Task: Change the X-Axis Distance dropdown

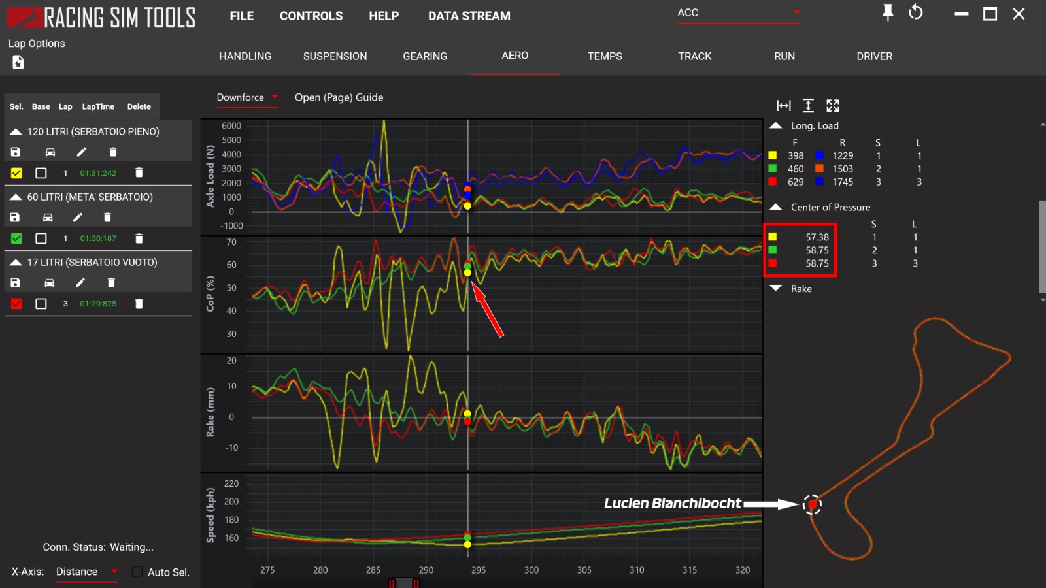Action: click(112, 571)
